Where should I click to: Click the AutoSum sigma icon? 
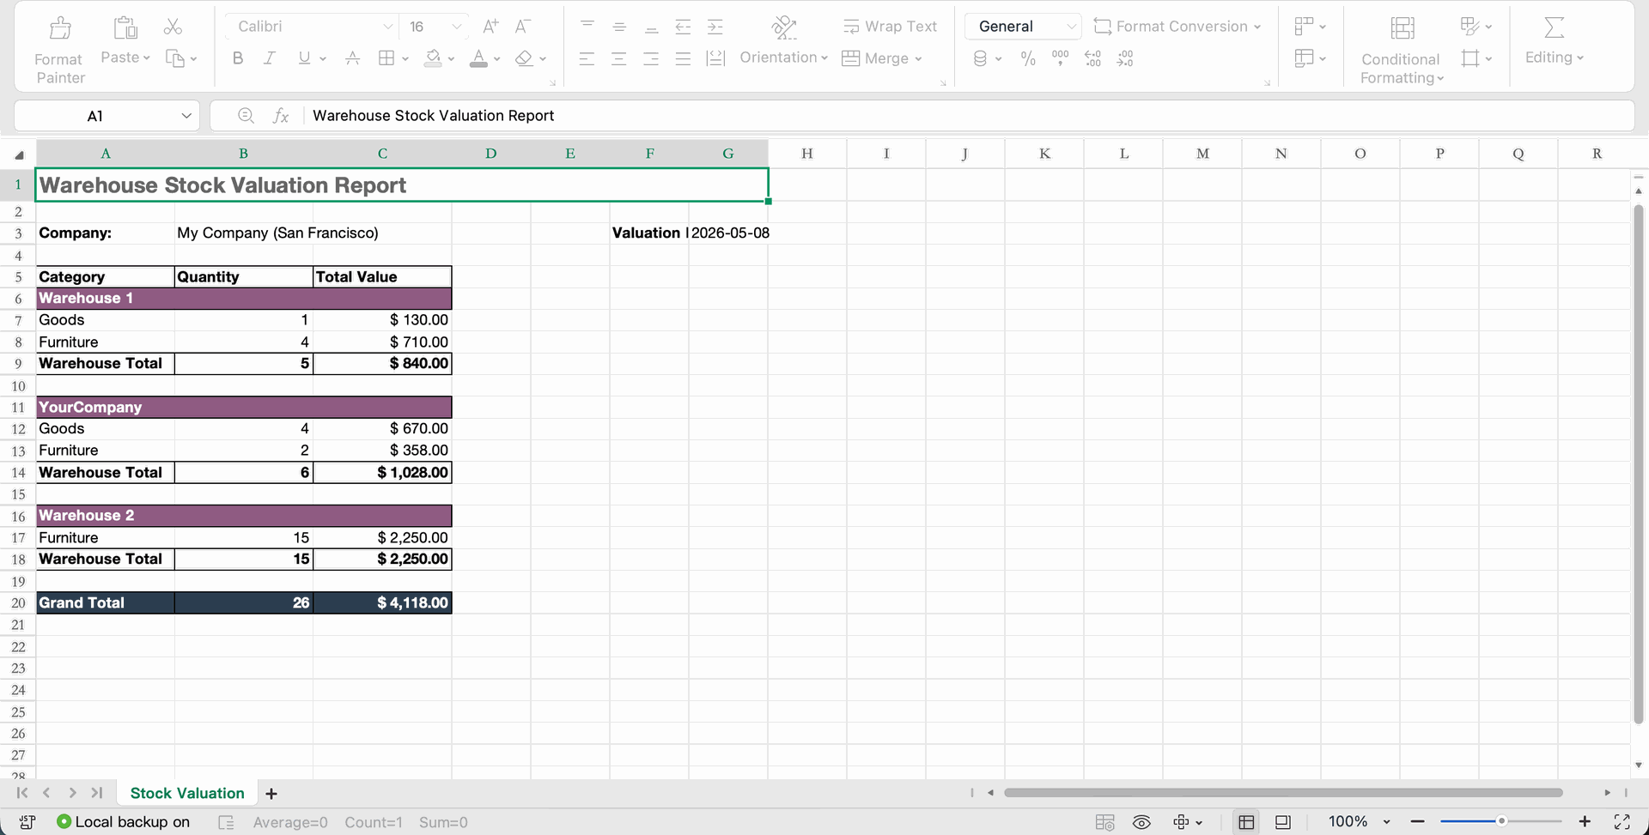[x=1554, y=27]
